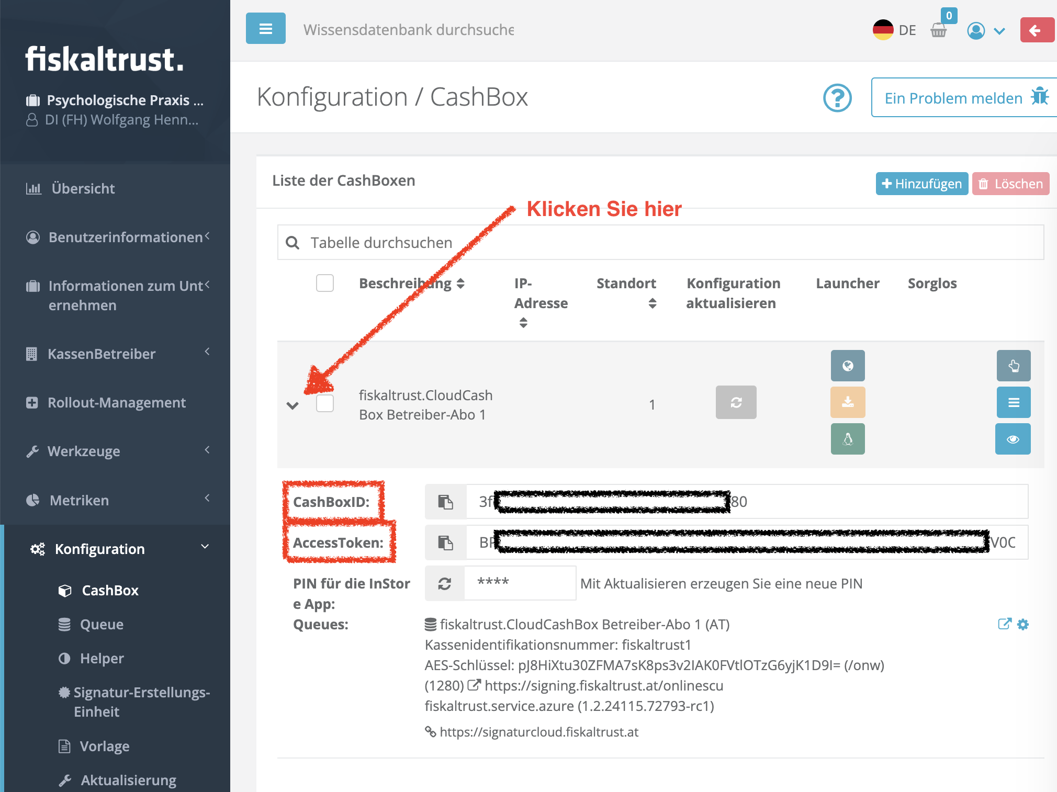Expand the user account dropdown arrow
This screenshot has height=792, width=1057.
point(999,31)
